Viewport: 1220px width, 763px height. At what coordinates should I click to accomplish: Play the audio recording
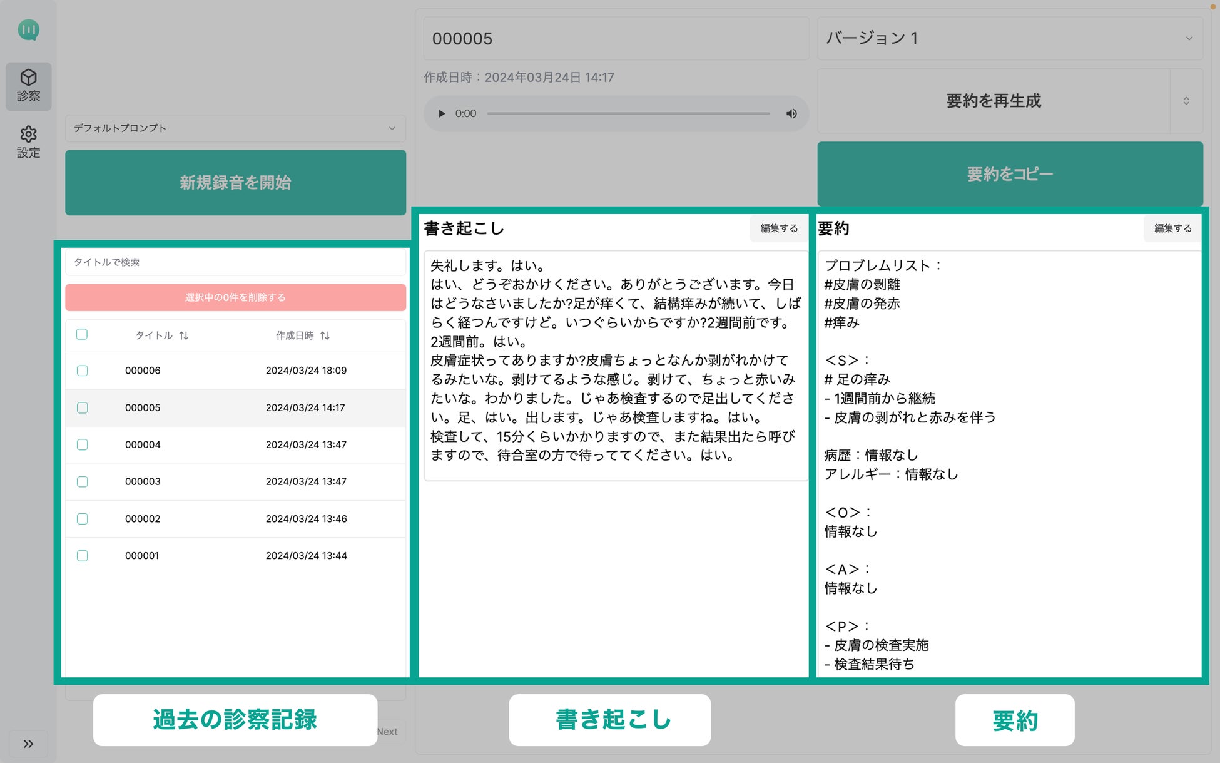[442, 113]
